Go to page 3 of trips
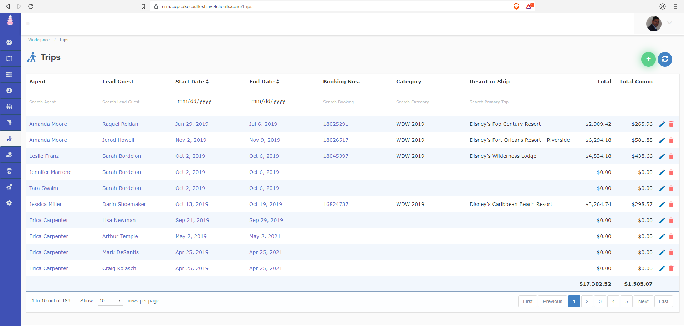Screen dimensions: 684x326 point(600,301)
